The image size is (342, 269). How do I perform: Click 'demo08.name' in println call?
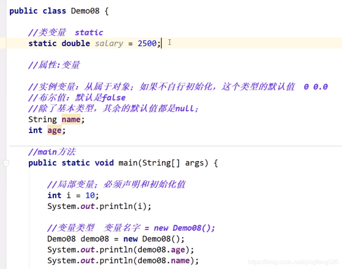(163, 260)
